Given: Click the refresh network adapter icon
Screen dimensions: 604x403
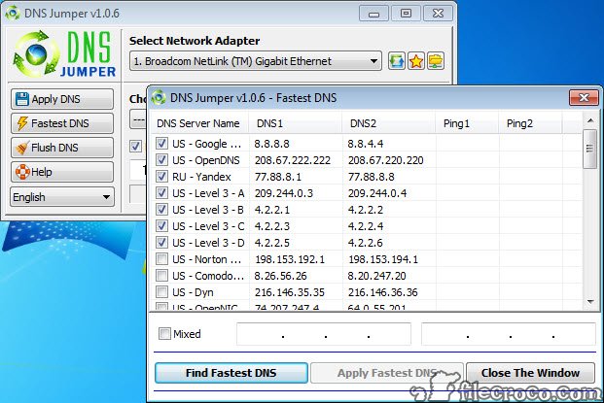Looking at the screenshot, I should coord(397,61).
